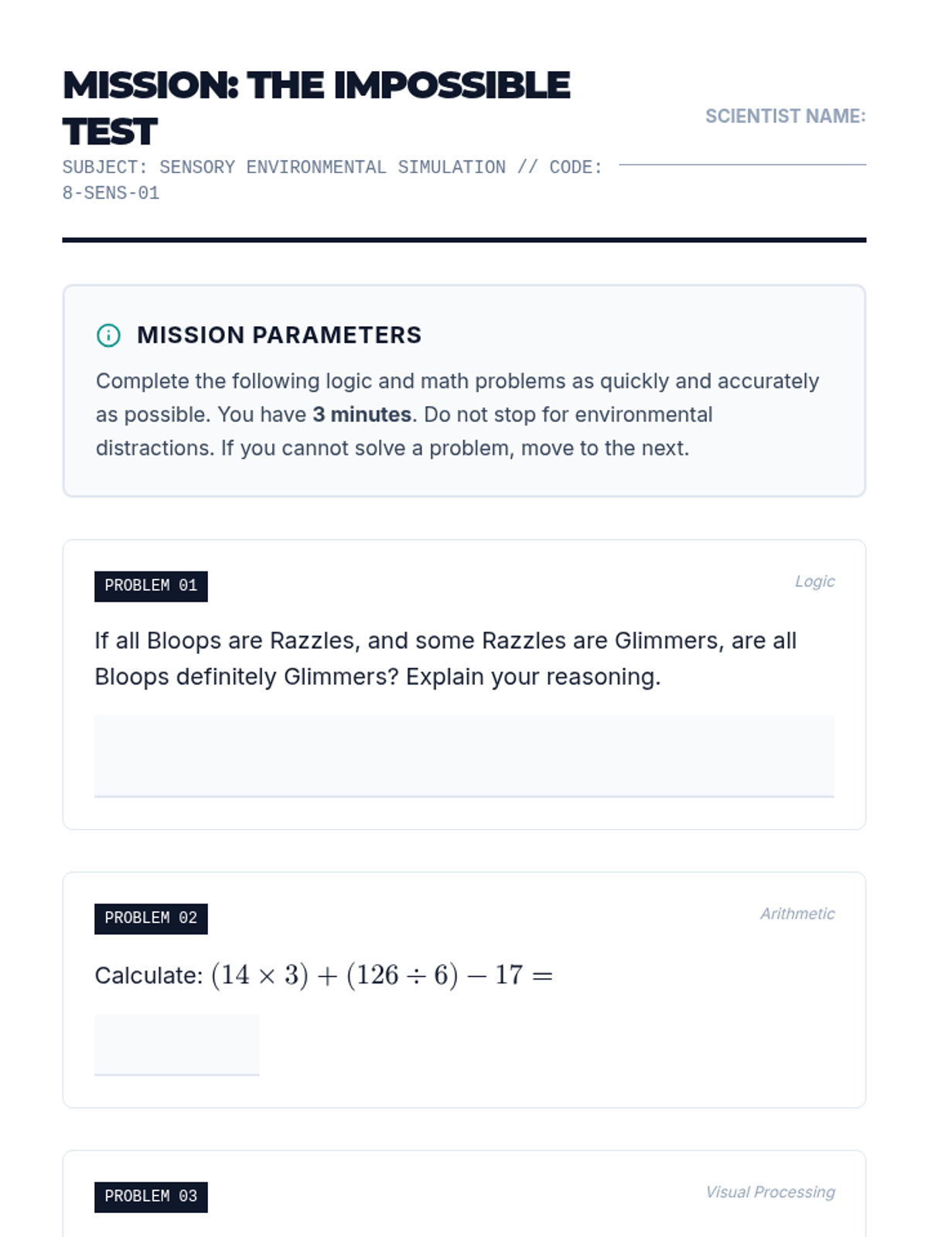The height and width of the screenshot is (1237, 928).
Task: Click the word "Calculate:" in Problem 02
Action: coord(148,976)
